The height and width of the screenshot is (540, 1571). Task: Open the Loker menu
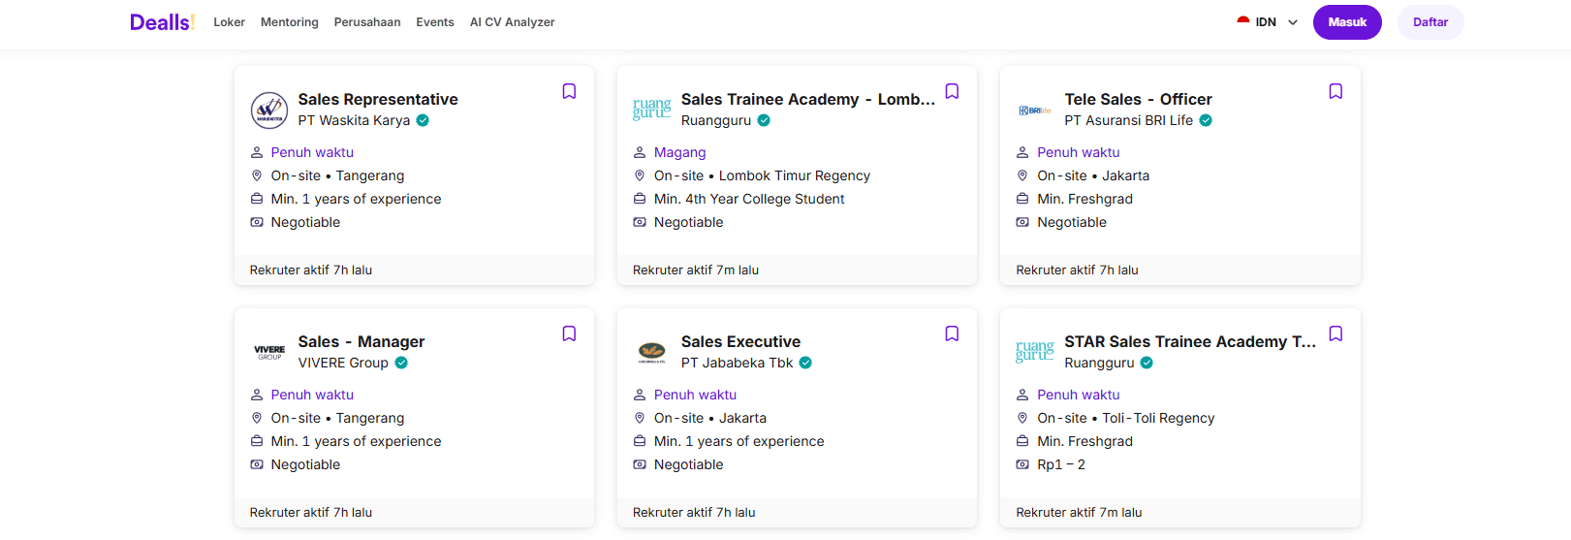pos(230,22)
